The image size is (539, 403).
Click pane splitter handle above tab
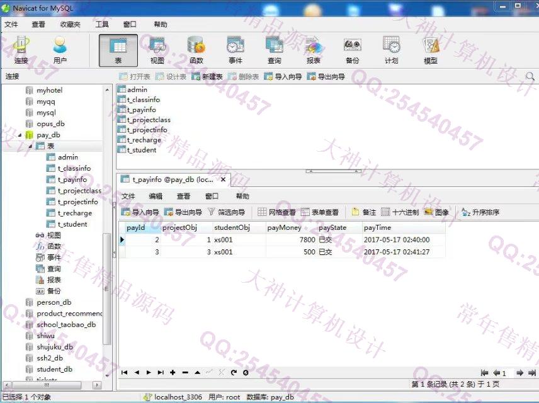(x=334, y=171)
